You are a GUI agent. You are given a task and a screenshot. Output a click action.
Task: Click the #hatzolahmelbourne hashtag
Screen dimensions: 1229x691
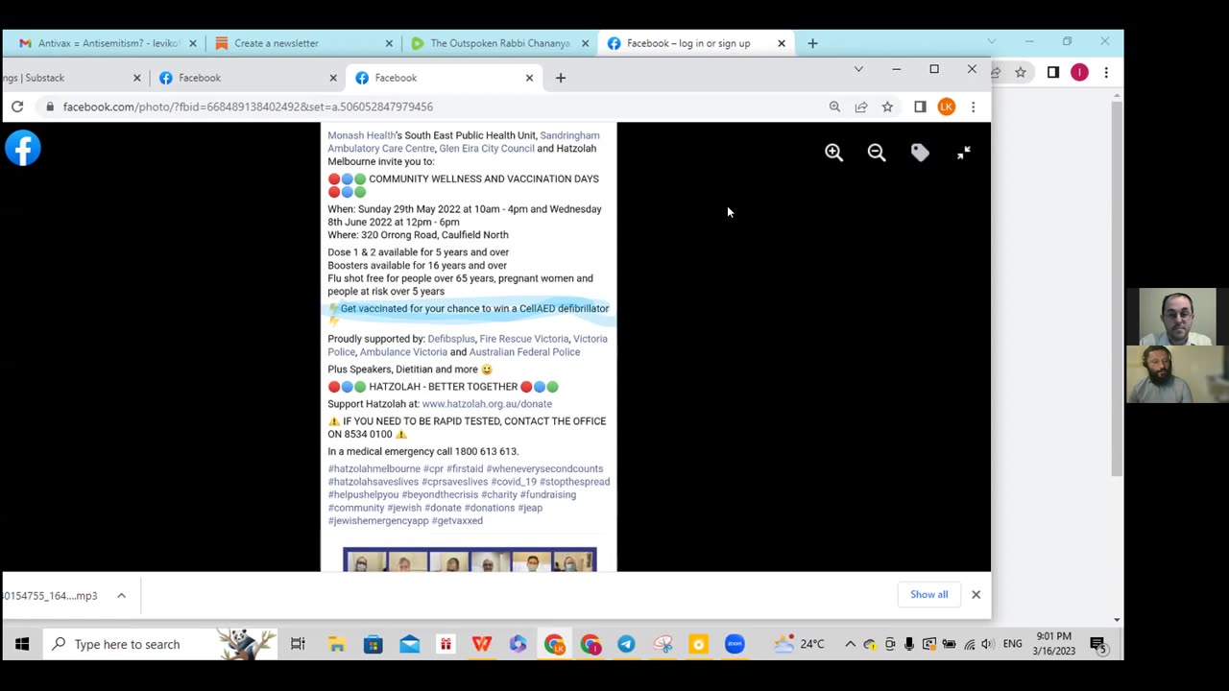pos(374,469)
